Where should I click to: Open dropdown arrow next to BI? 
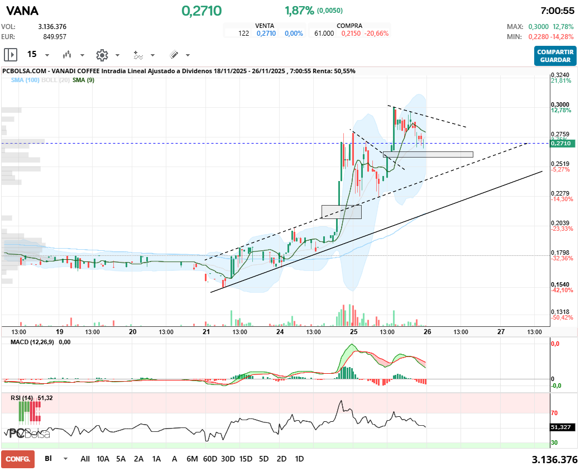coord(66,459)
